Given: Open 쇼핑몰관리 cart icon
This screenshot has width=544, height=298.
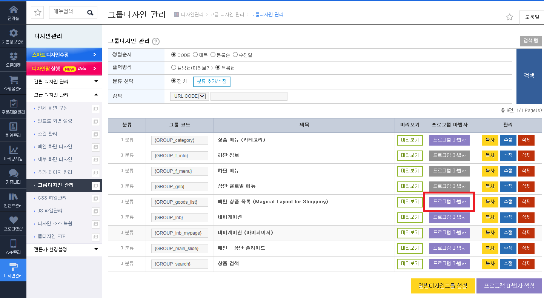Looking at the screenshot, I should 13,80.
